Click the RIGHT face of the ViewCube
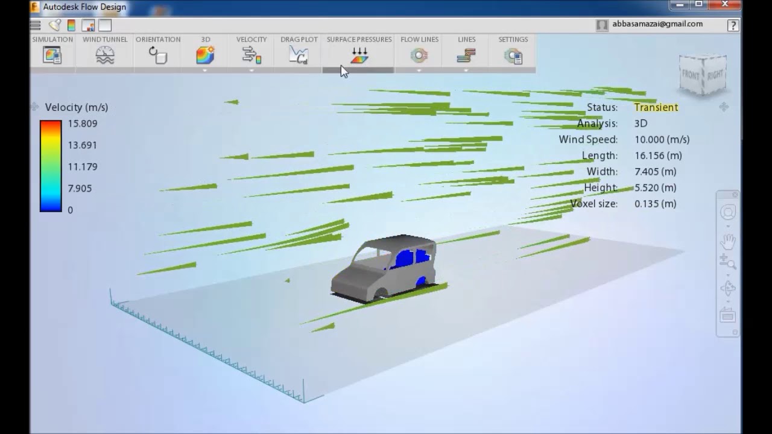The width and height of the screenshot is (772, 434). point(715,75)
